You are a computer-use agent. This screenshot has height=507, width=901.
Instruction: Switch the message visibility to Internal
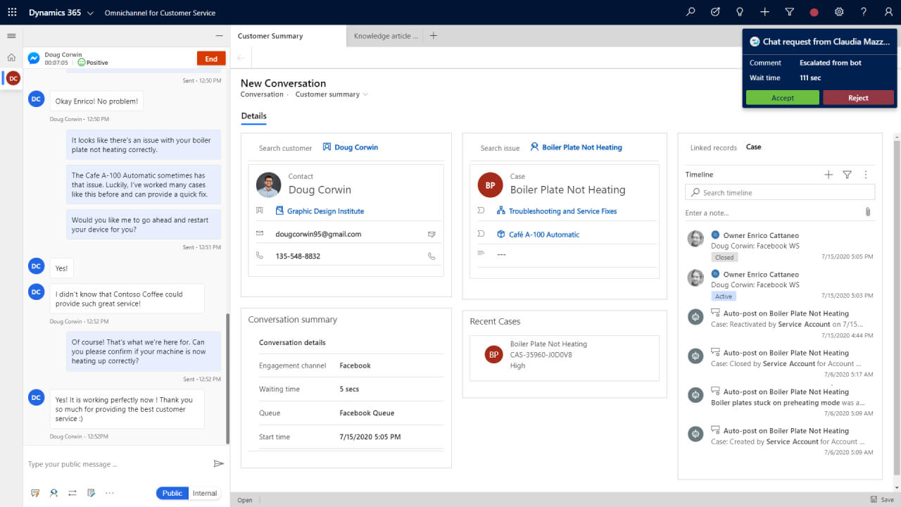tap(205, 493)
